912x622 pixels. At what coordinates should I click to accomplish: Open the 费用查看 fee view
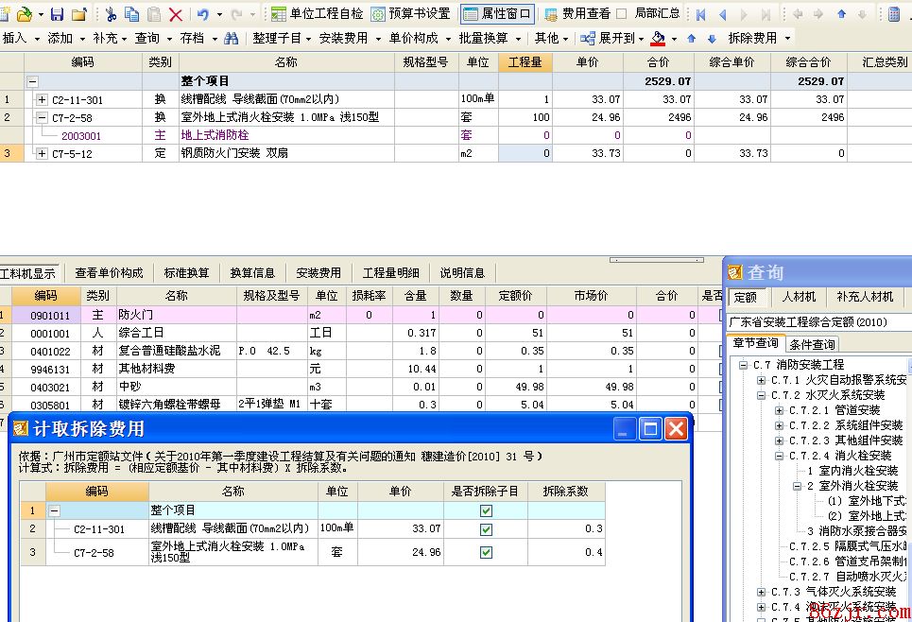pos(577,14)
